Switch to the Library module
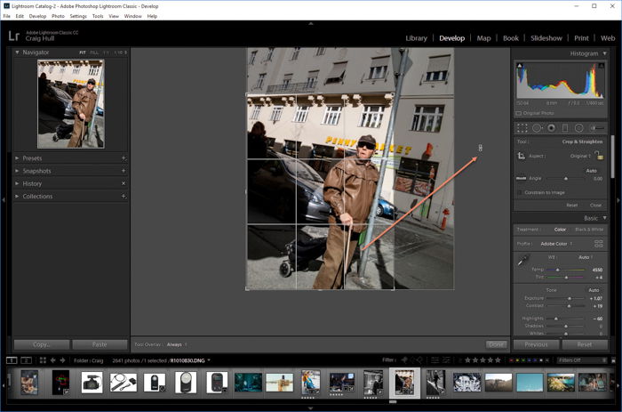Screen dimensions: 622x412 (416, 38)
